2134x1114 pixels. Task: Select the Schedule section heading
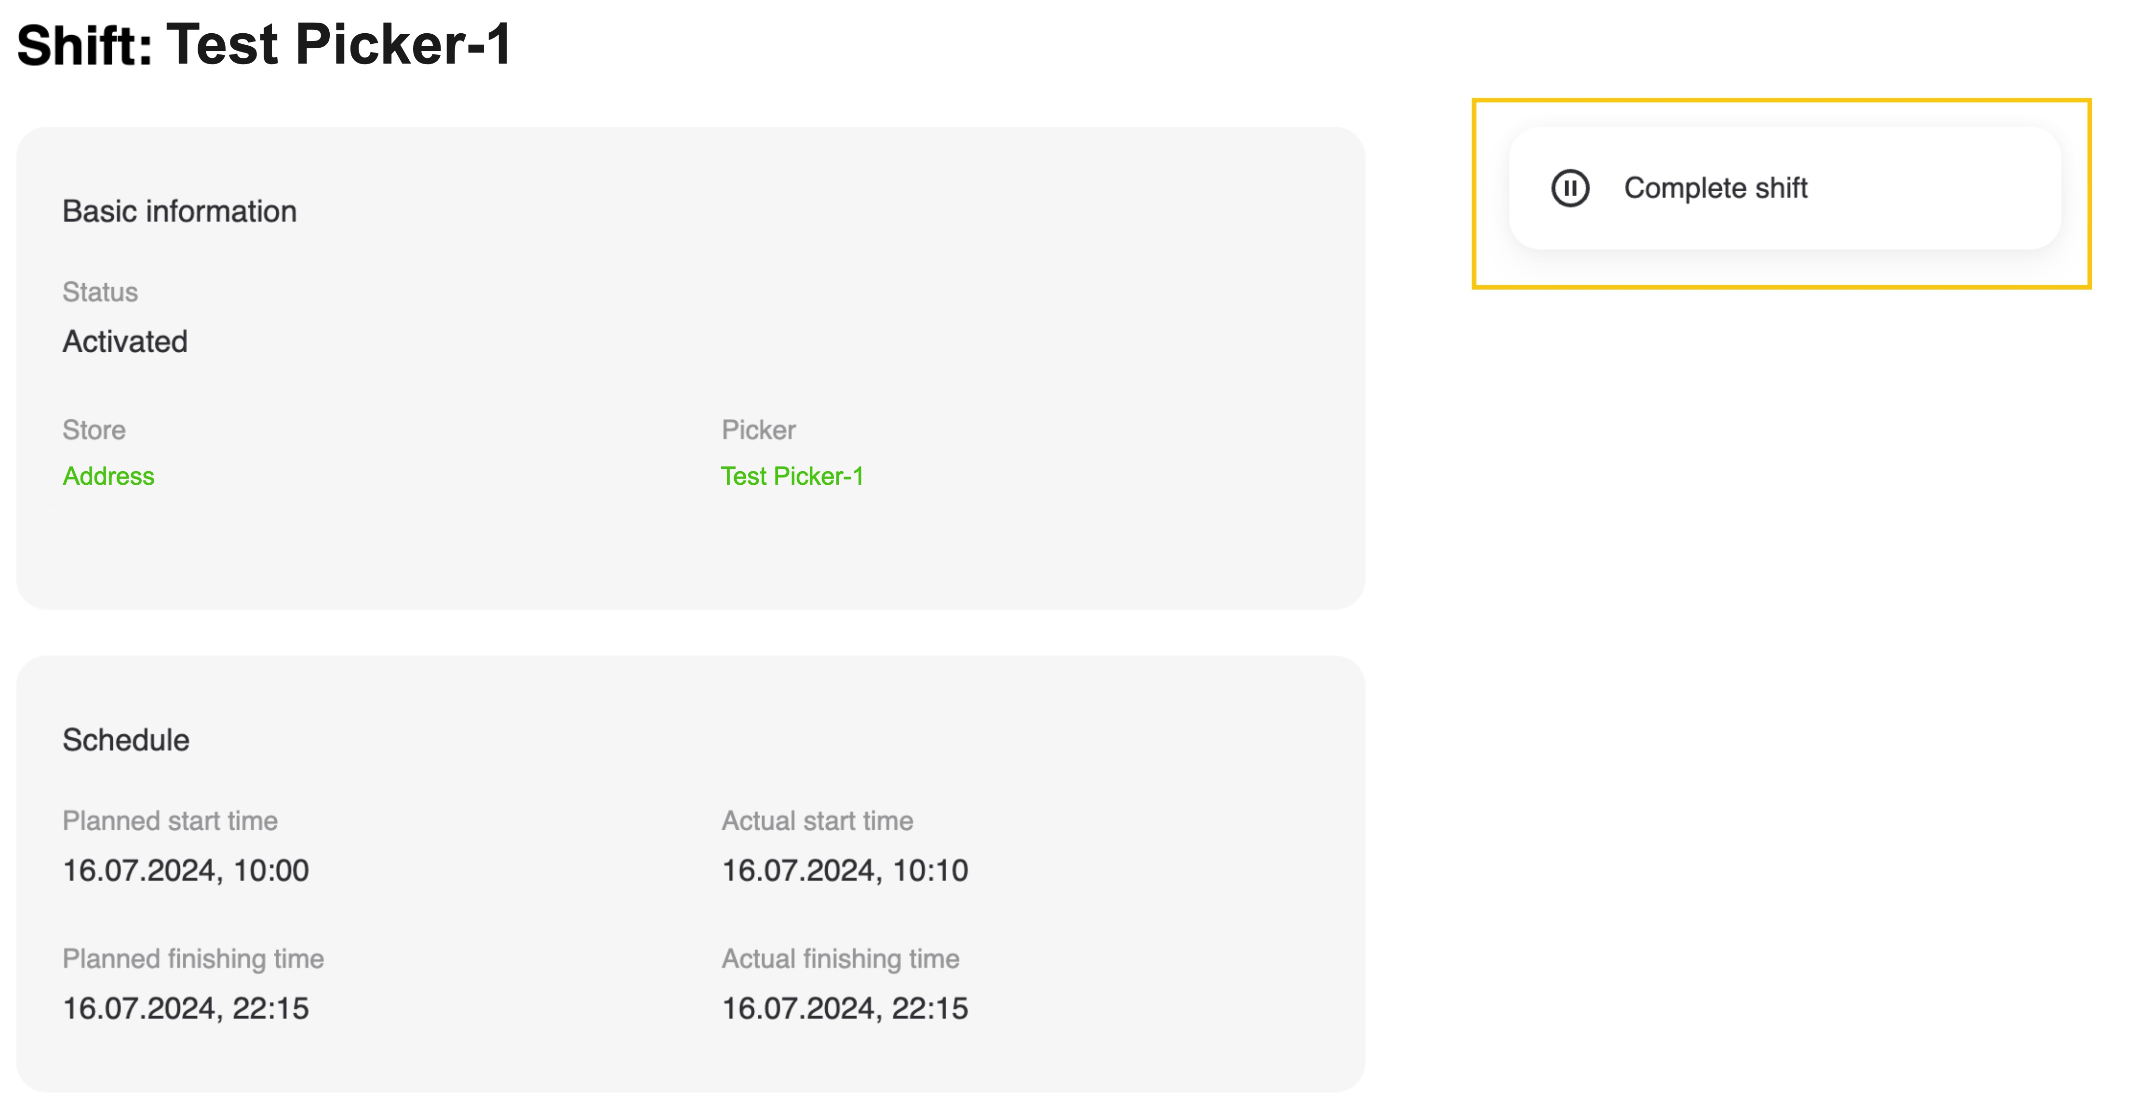point(126,740)
